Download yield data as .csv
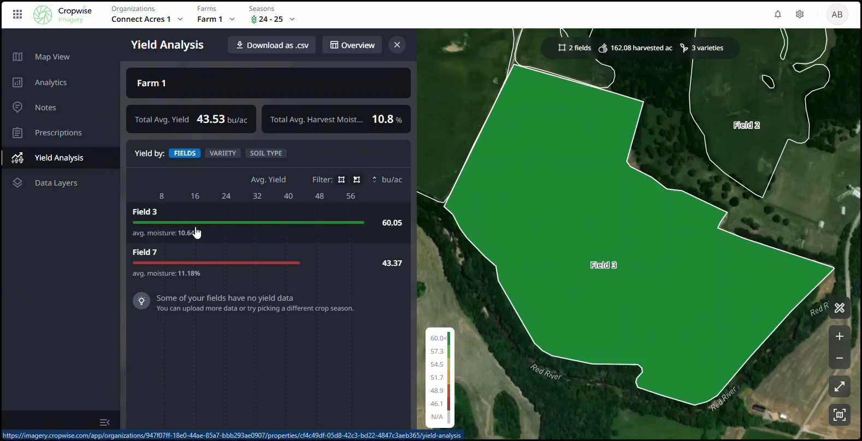This screenshot has width=862, height=441. click(x=272, y=45)
